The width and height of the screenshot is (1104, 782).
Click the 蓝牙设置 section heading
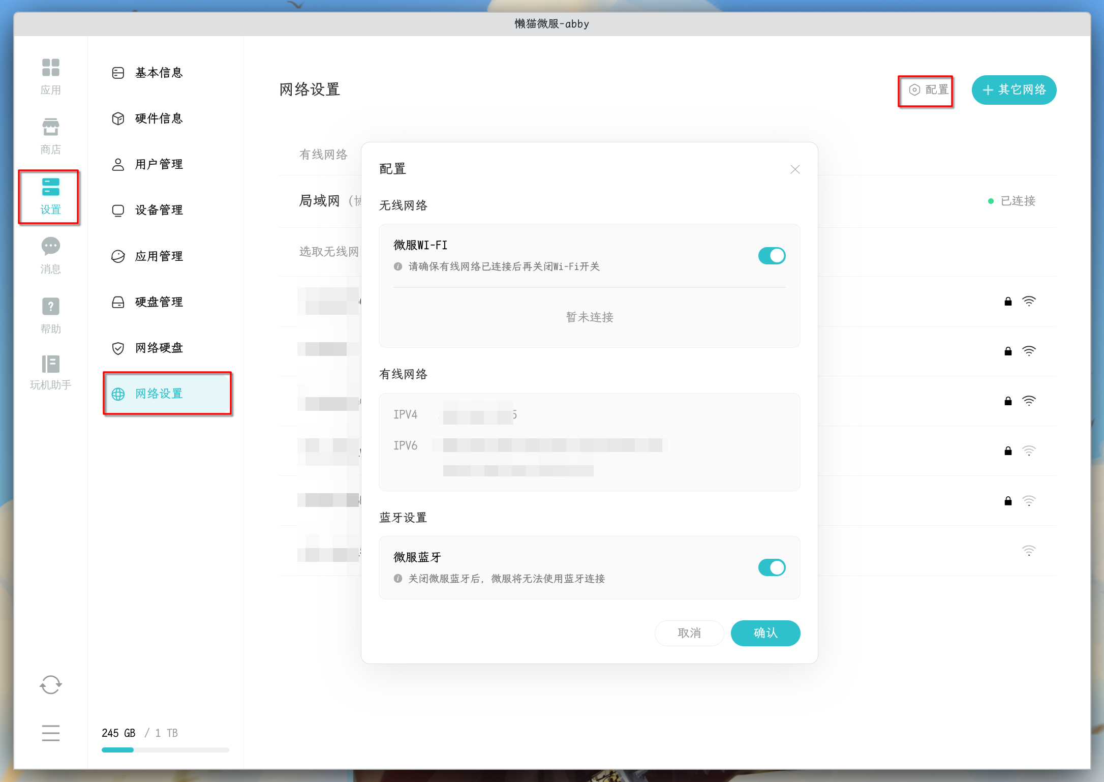click(x=403, y=518)
